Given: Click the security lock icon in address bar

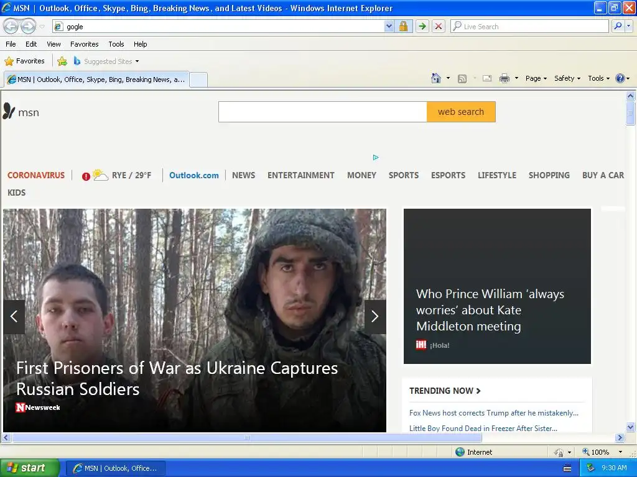Looking at the screenshot, I should [403, 26].
